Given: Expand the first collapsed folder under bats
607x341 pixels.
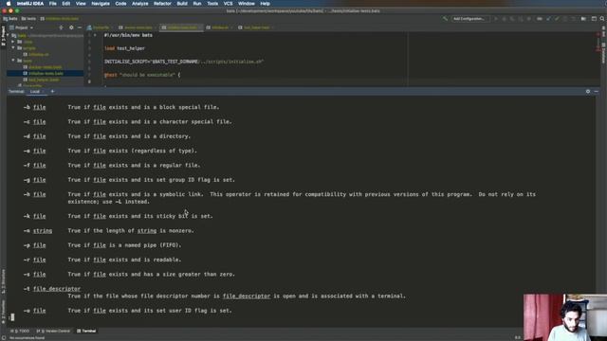Looking at the screenshot, I should [x=13, y=42].
